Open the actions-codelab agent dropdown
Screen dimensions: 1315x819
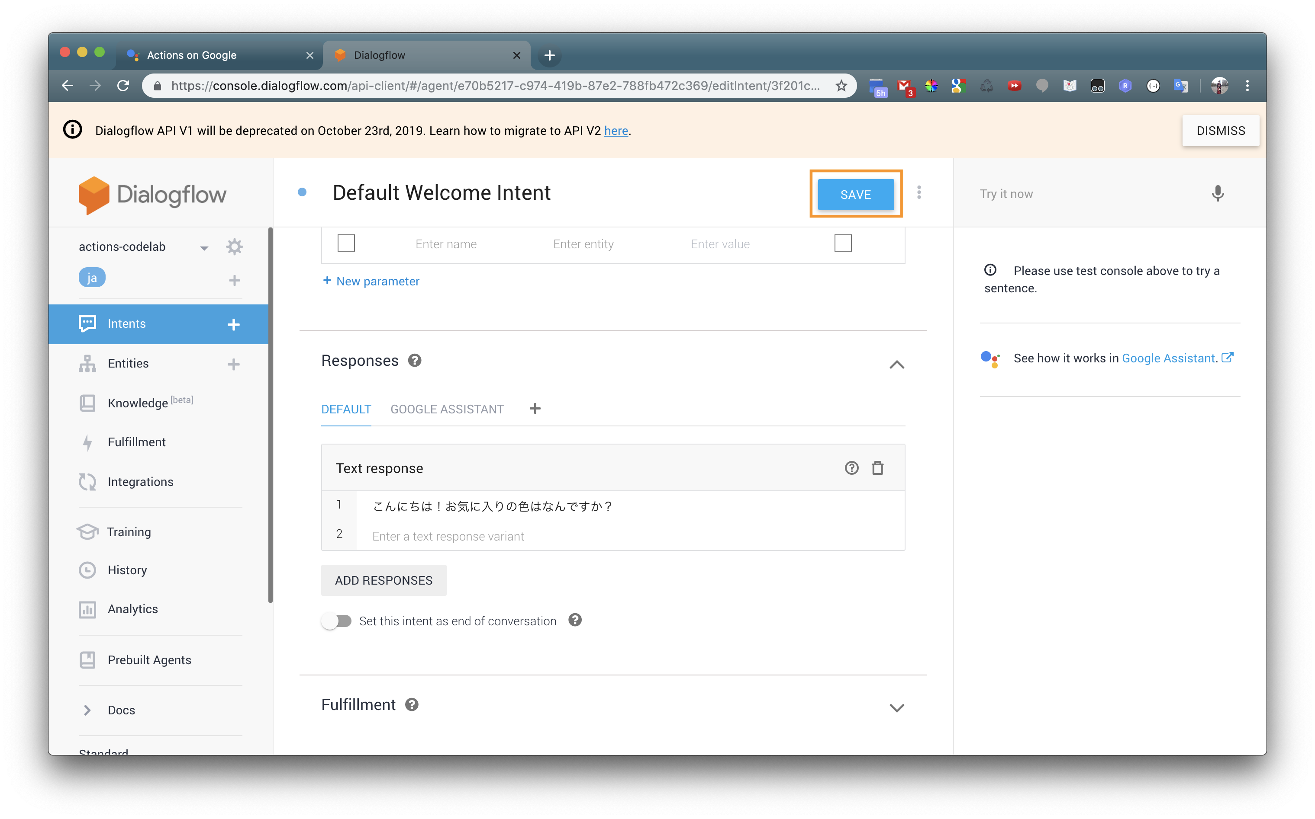(204, 248)
